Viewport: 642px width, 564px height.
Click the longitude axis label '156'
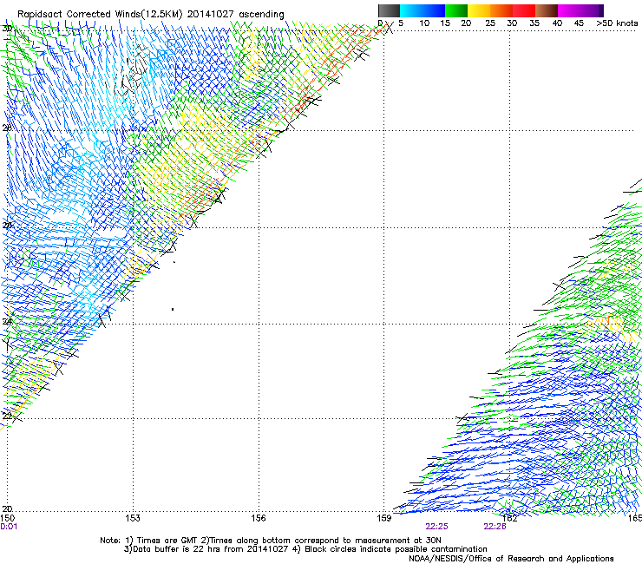[259, 518]
